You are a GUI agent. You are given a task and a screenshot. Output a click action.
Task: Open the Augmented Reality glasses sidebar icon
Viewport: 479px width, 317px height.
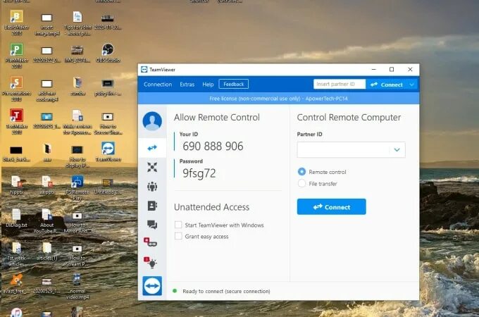pyautogui.click(x=151, y=242)
